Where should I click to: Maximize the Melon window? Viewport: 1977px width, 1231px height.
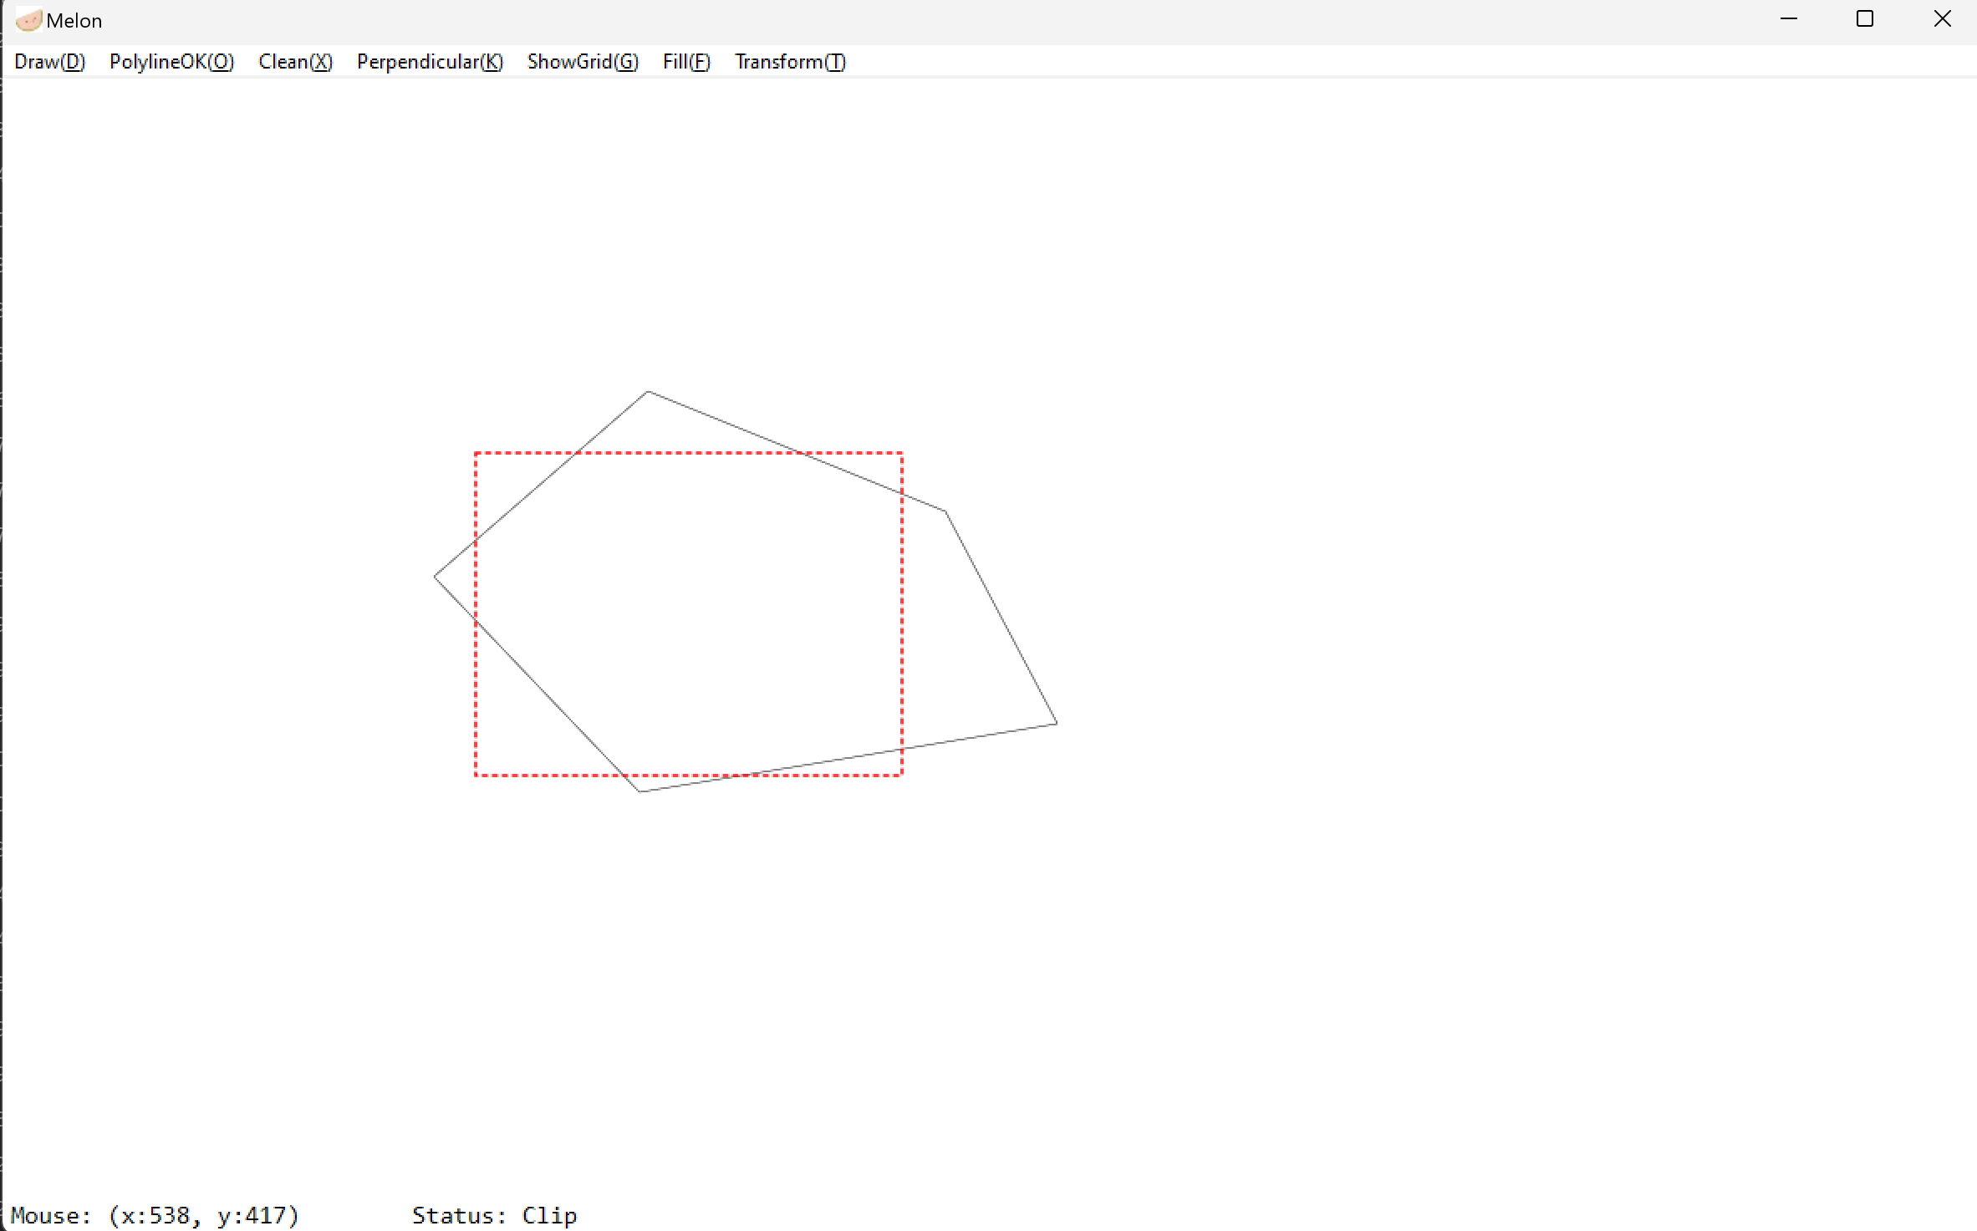coord(1865,19)
